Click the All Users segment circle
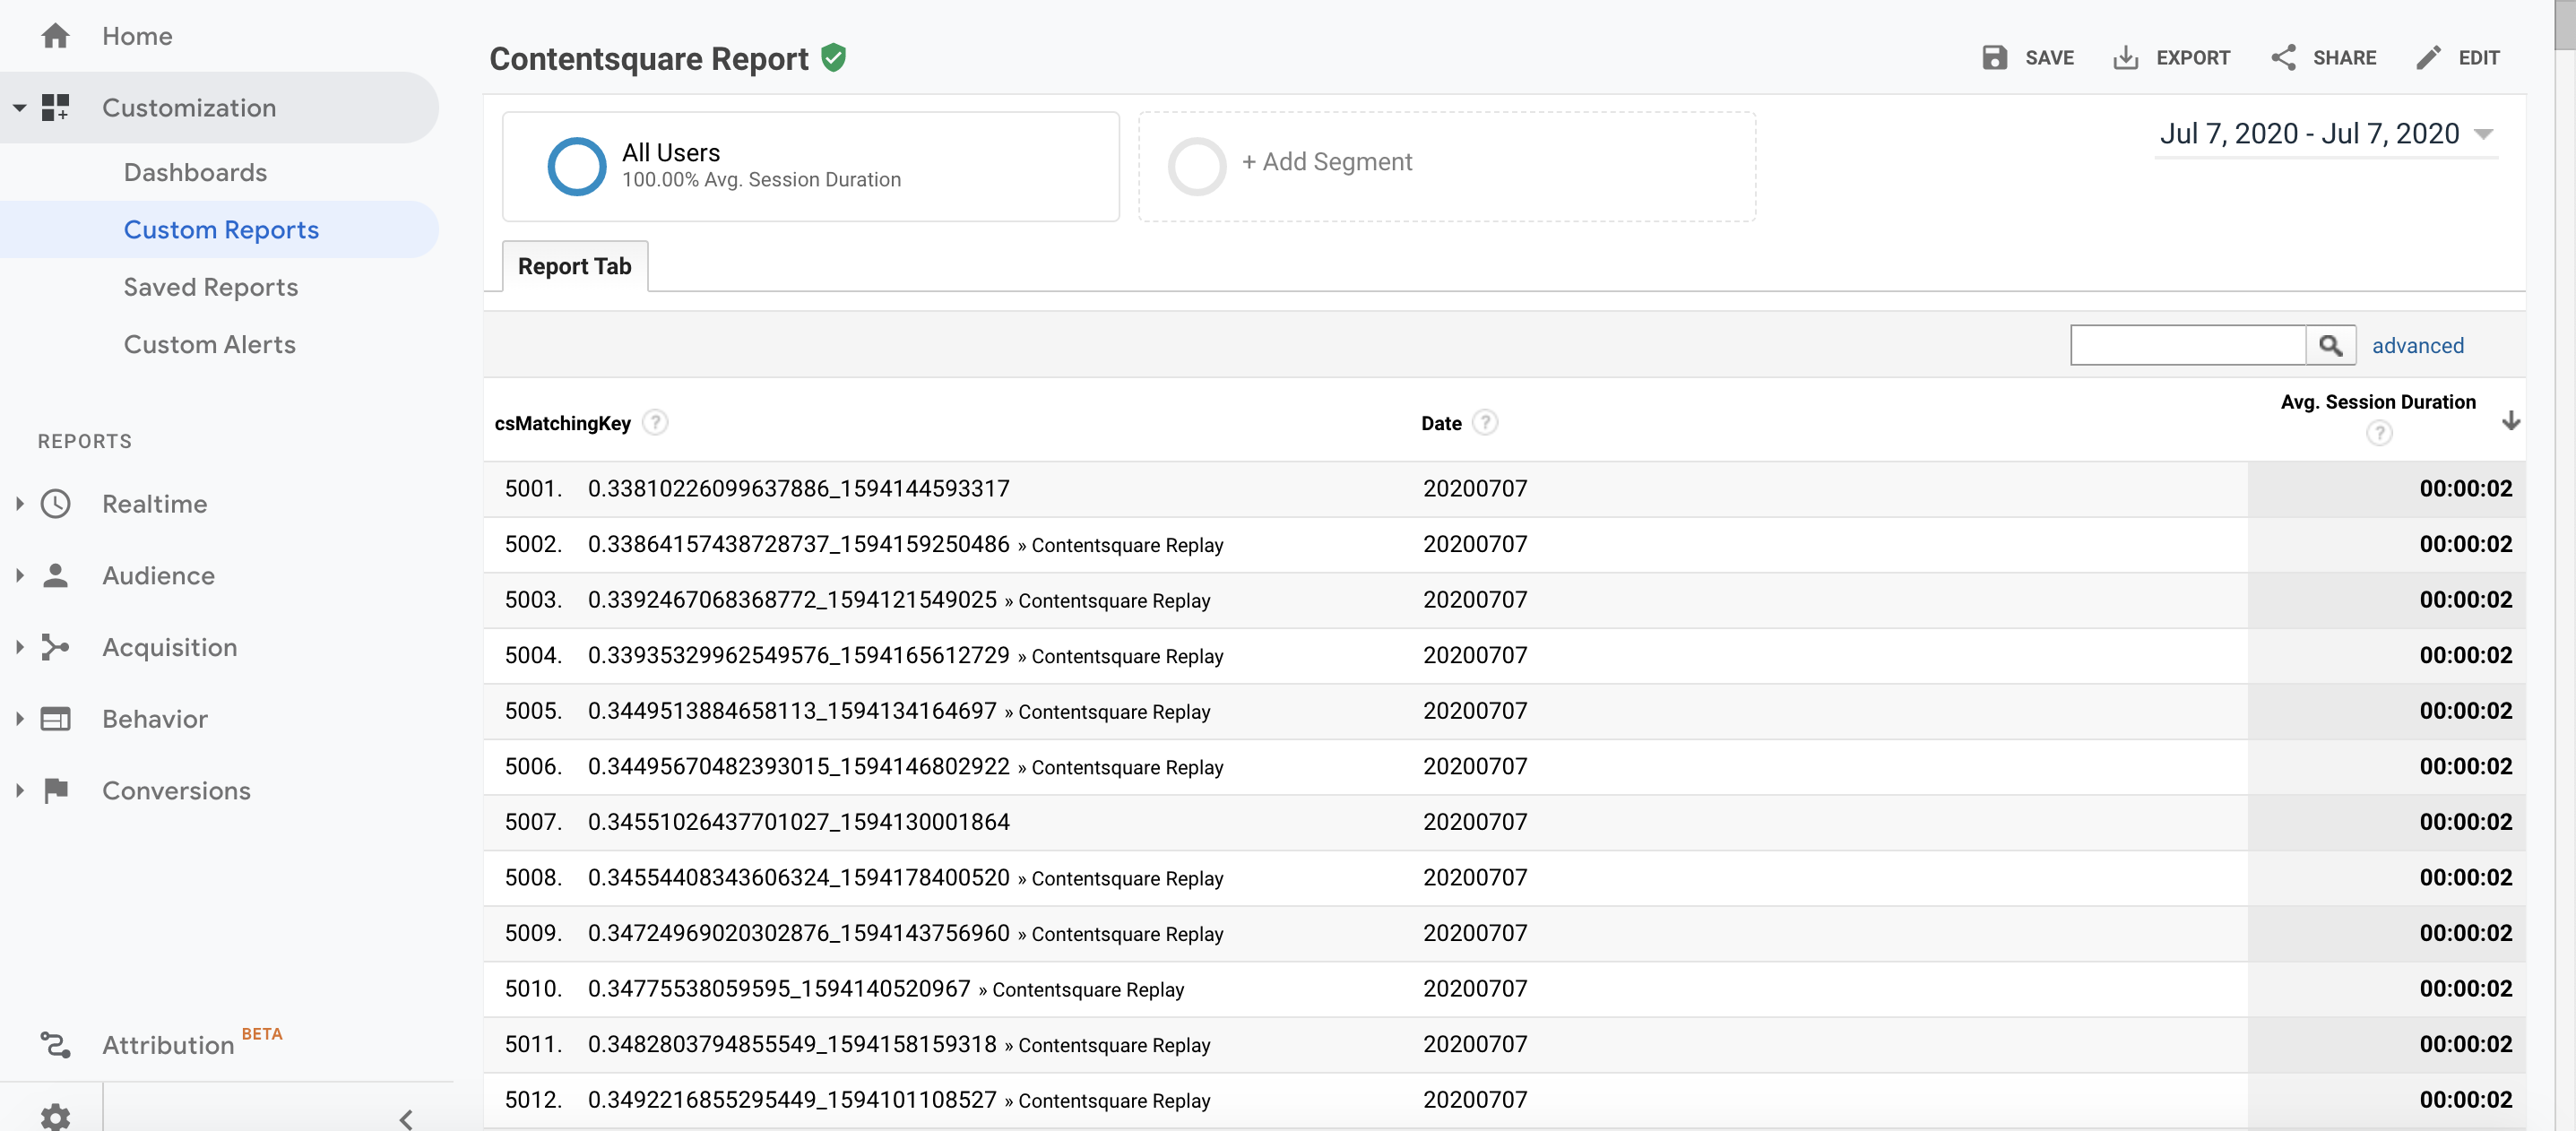Viewport: 2576px width, 1131px height. 576,166
